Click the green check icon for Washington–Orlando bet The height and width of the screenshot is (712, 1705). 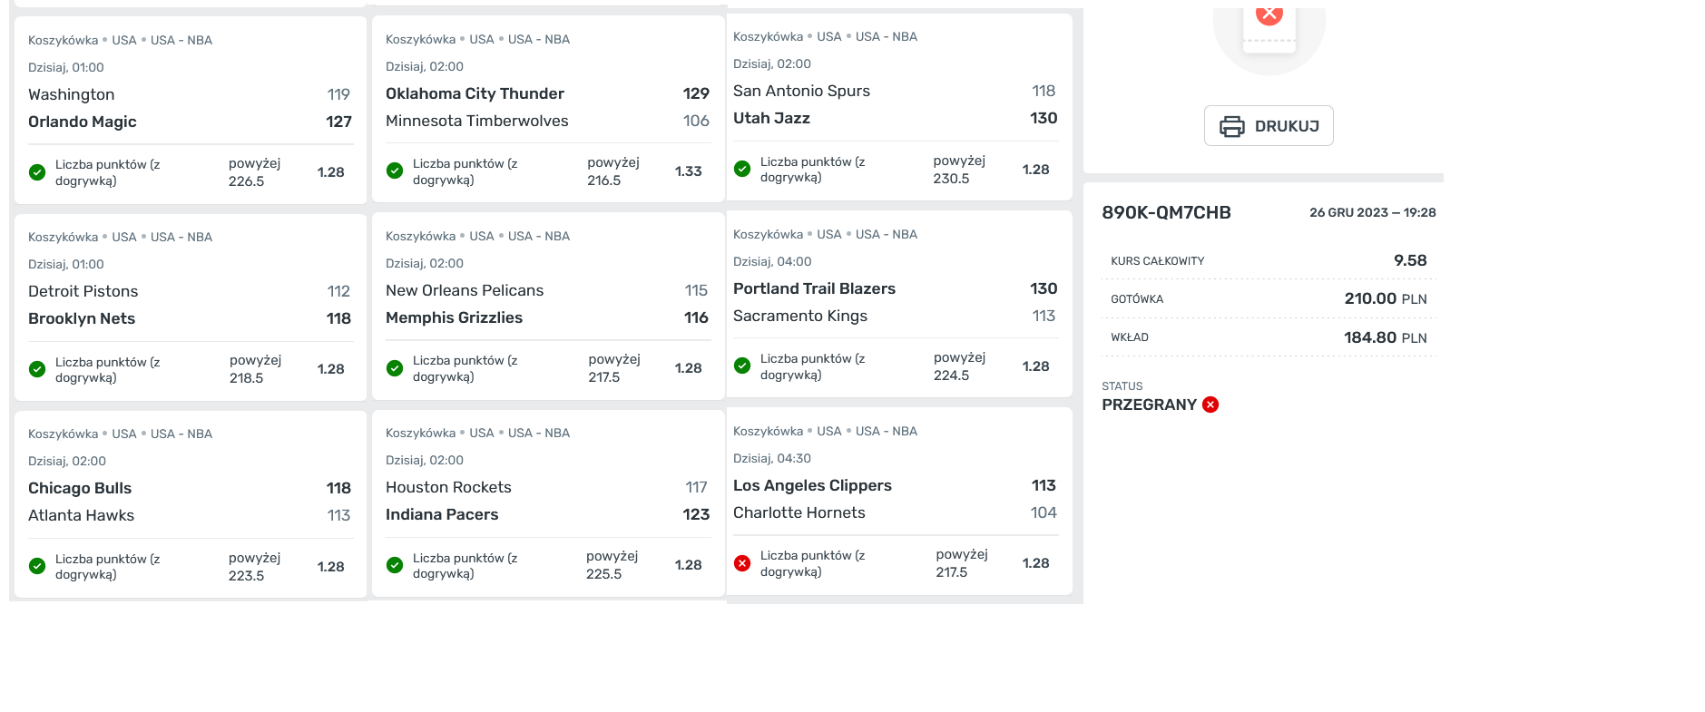tap(37, 172)
